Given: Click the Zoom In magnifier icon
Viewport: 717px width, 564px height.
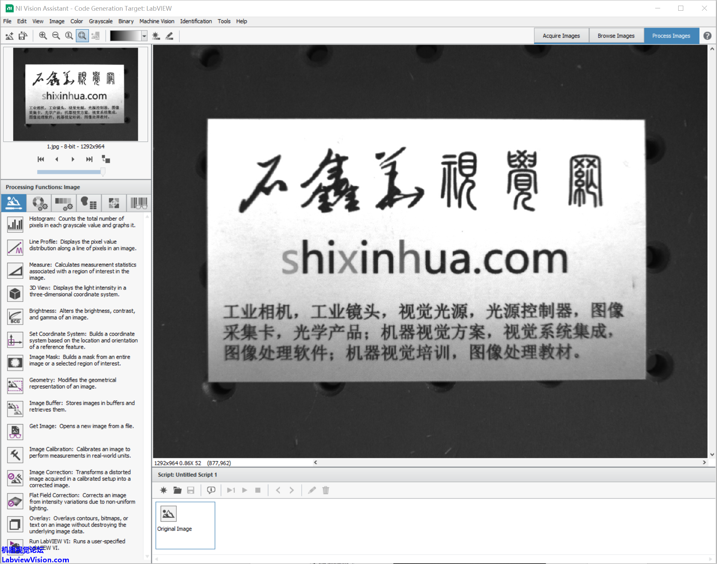Looking at the screenshot, I should coord(43,36).
